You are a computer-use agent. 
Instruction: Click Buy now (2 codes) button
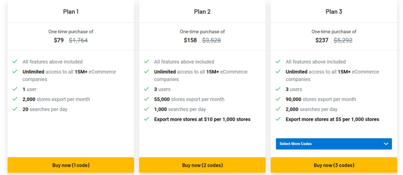pyautogui.click(x=202, y=165)
